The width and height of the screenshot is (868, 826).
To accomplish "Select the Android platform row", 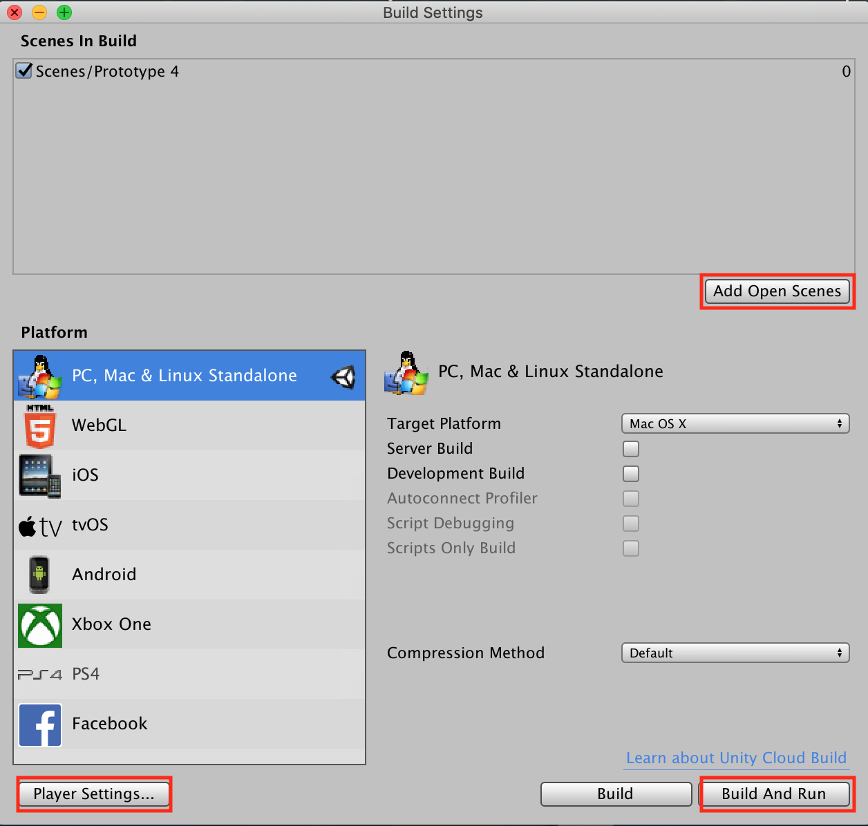I will click(x=189, y=575).
